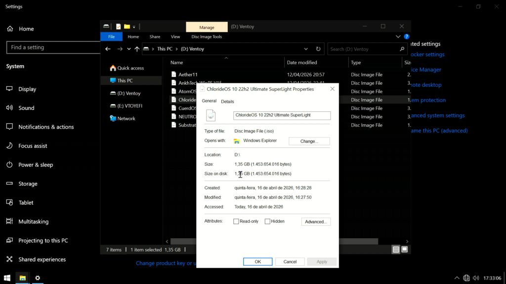506x284 pixels.
Task: Switch to the Details tab in Properties
Action: click(x=227, y=102)
